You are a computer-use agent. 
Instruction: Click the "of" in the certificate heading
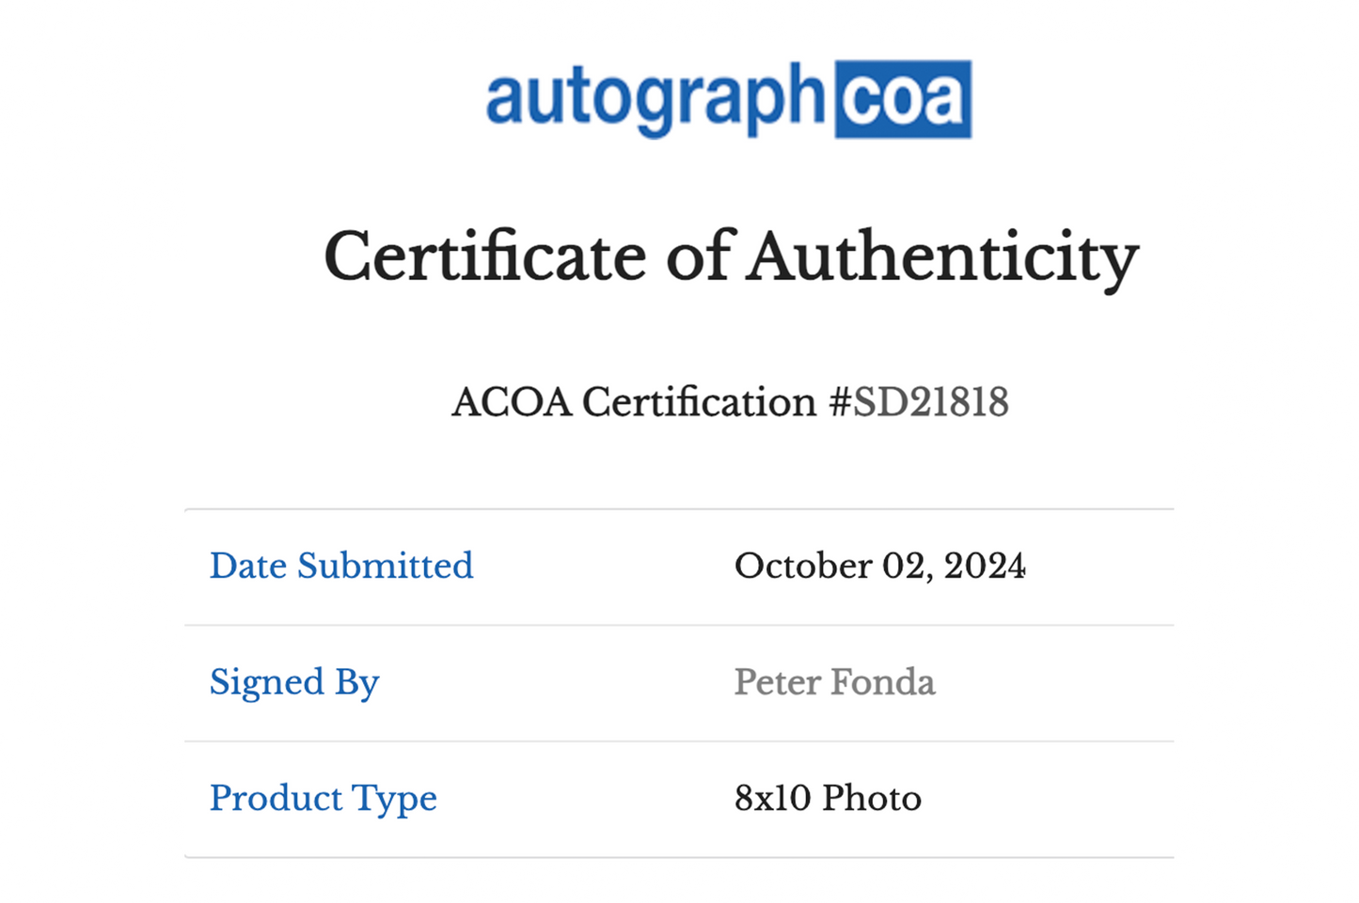[x=697, y=256]
